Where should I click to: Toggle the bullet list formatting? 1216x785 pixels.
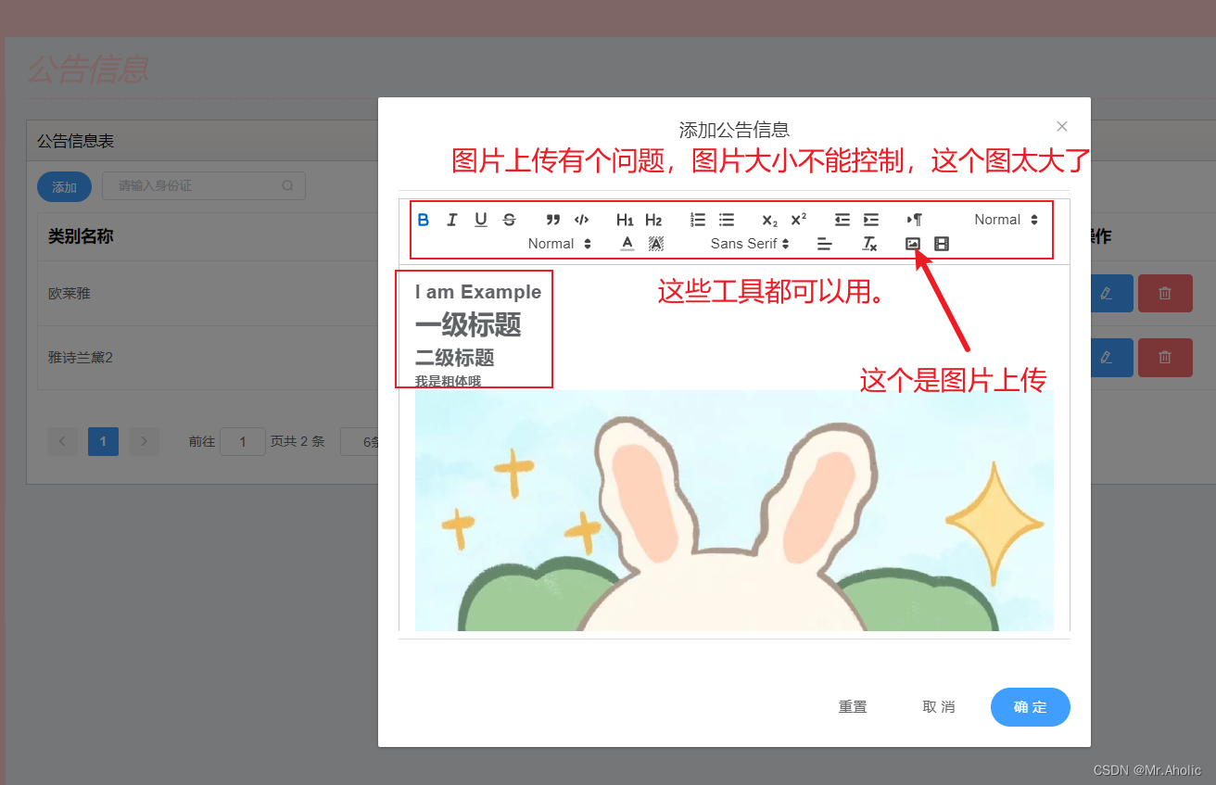(x=727, y=220)
